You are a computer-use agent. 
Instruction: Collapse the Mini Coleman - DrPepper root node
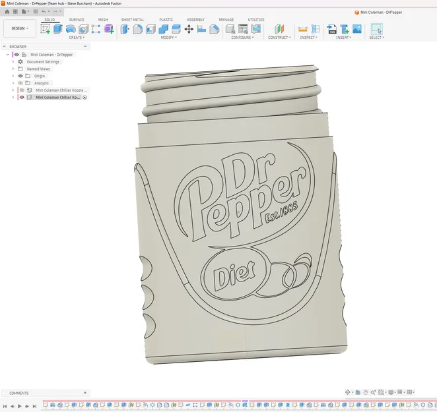click(8, 55)
